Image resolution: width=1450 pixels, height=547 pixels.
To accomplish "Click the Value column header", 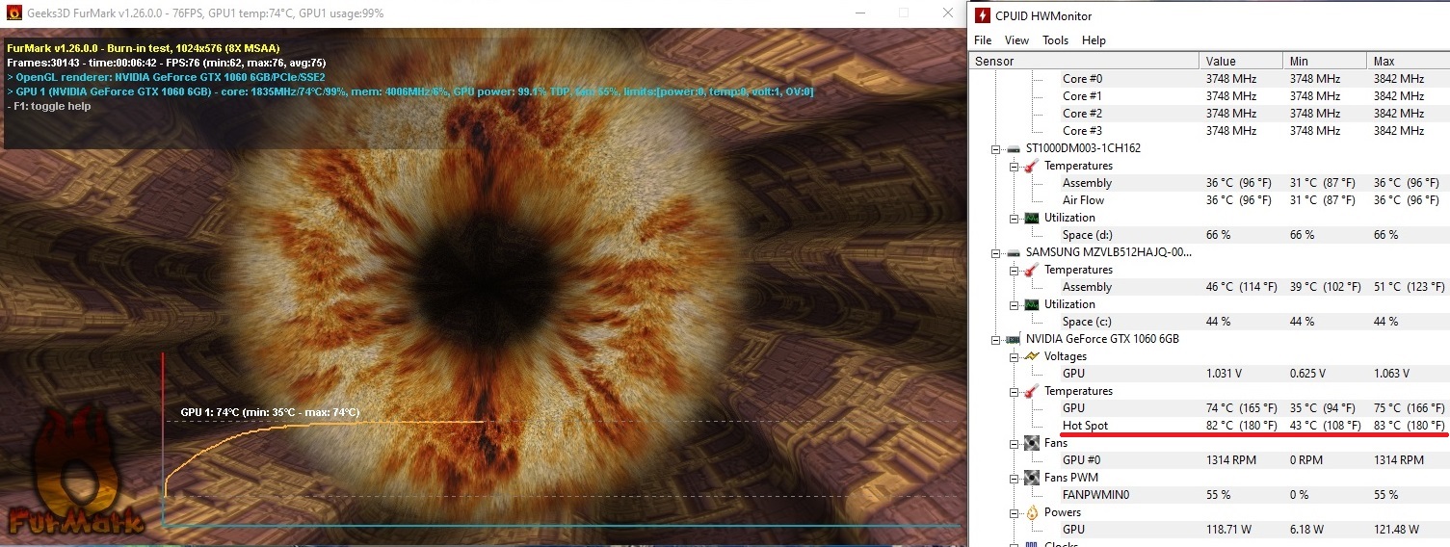I will [1241, 61].
